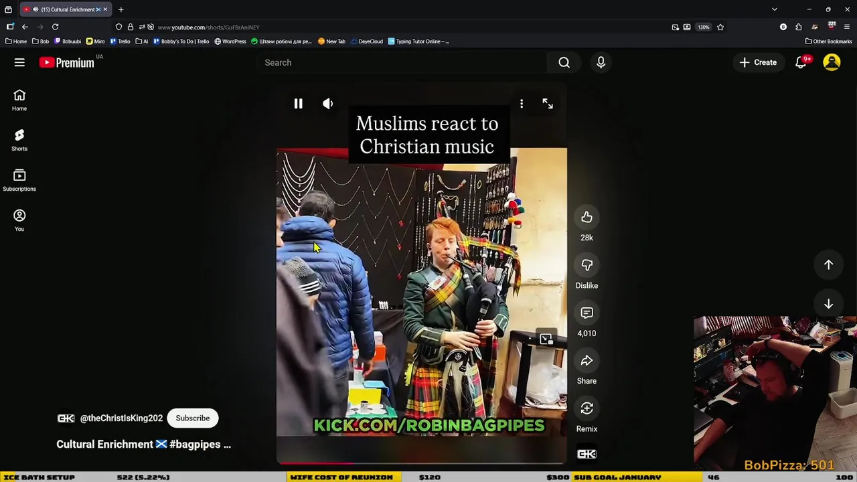The height and width of the screenshot is (482, 857).
Task: Toggle the browser sidebar icon
Action: (x=9, y=27)
